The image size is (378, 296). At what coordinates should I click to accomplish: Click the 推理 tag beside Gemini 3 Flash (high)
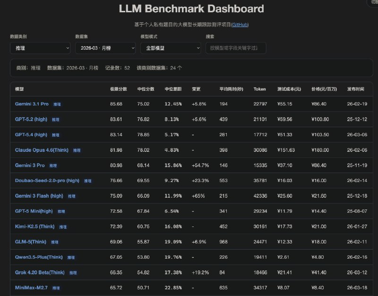pos(72,196)
